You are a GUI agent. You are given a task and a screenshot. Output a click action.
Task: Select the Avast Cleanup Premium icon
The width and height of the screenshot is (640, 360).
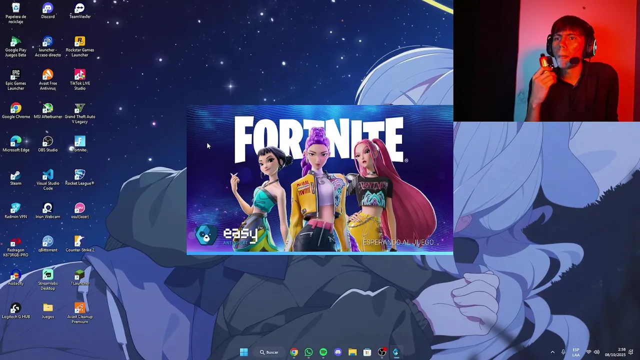79,313
